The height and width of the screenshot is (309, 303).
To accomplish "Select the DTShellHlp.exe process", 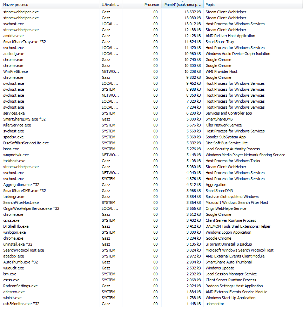I will click(152, 226).
